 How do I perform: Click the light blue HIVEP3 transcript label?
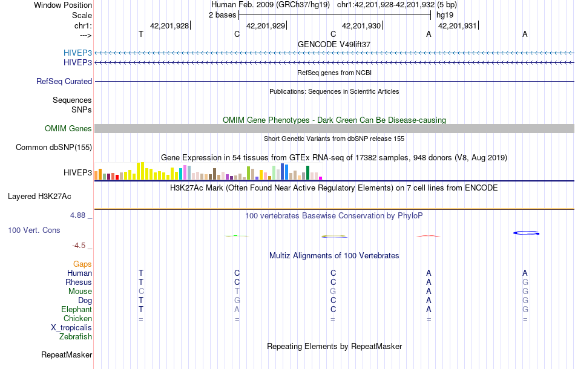tap(77, 53)
